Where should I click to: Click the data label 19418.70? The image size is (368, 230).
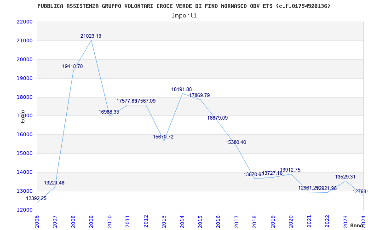73,66
